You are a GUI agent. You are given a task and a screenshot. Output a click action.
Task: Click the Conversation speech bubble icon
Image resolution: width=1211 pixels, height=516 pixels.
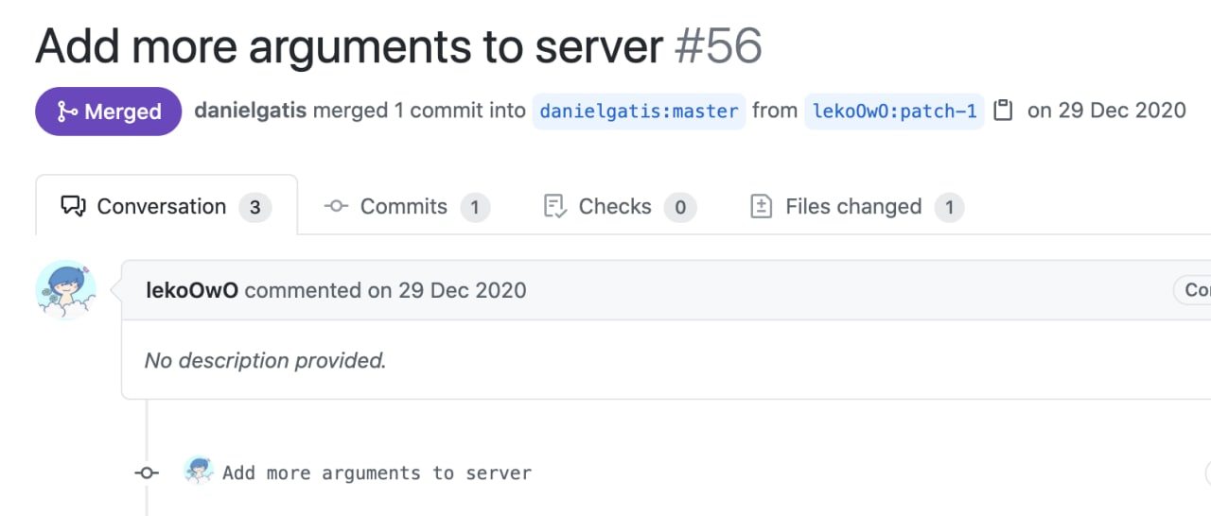click(x=73, y=206)
